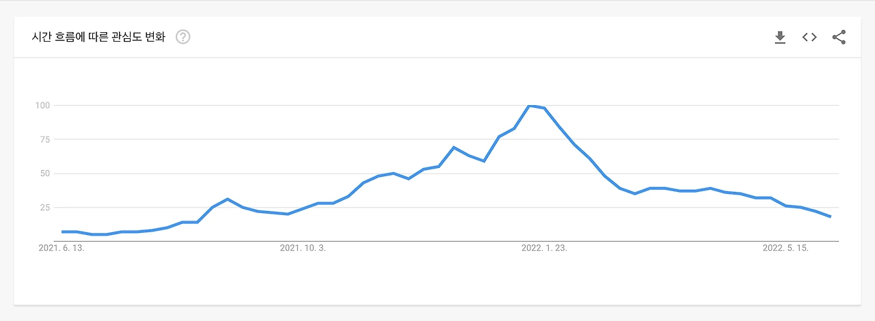Viewport: 875px width, 321px height.
Task: Click the help question mark icon beside the title
Action: click(x=183, y=37)
